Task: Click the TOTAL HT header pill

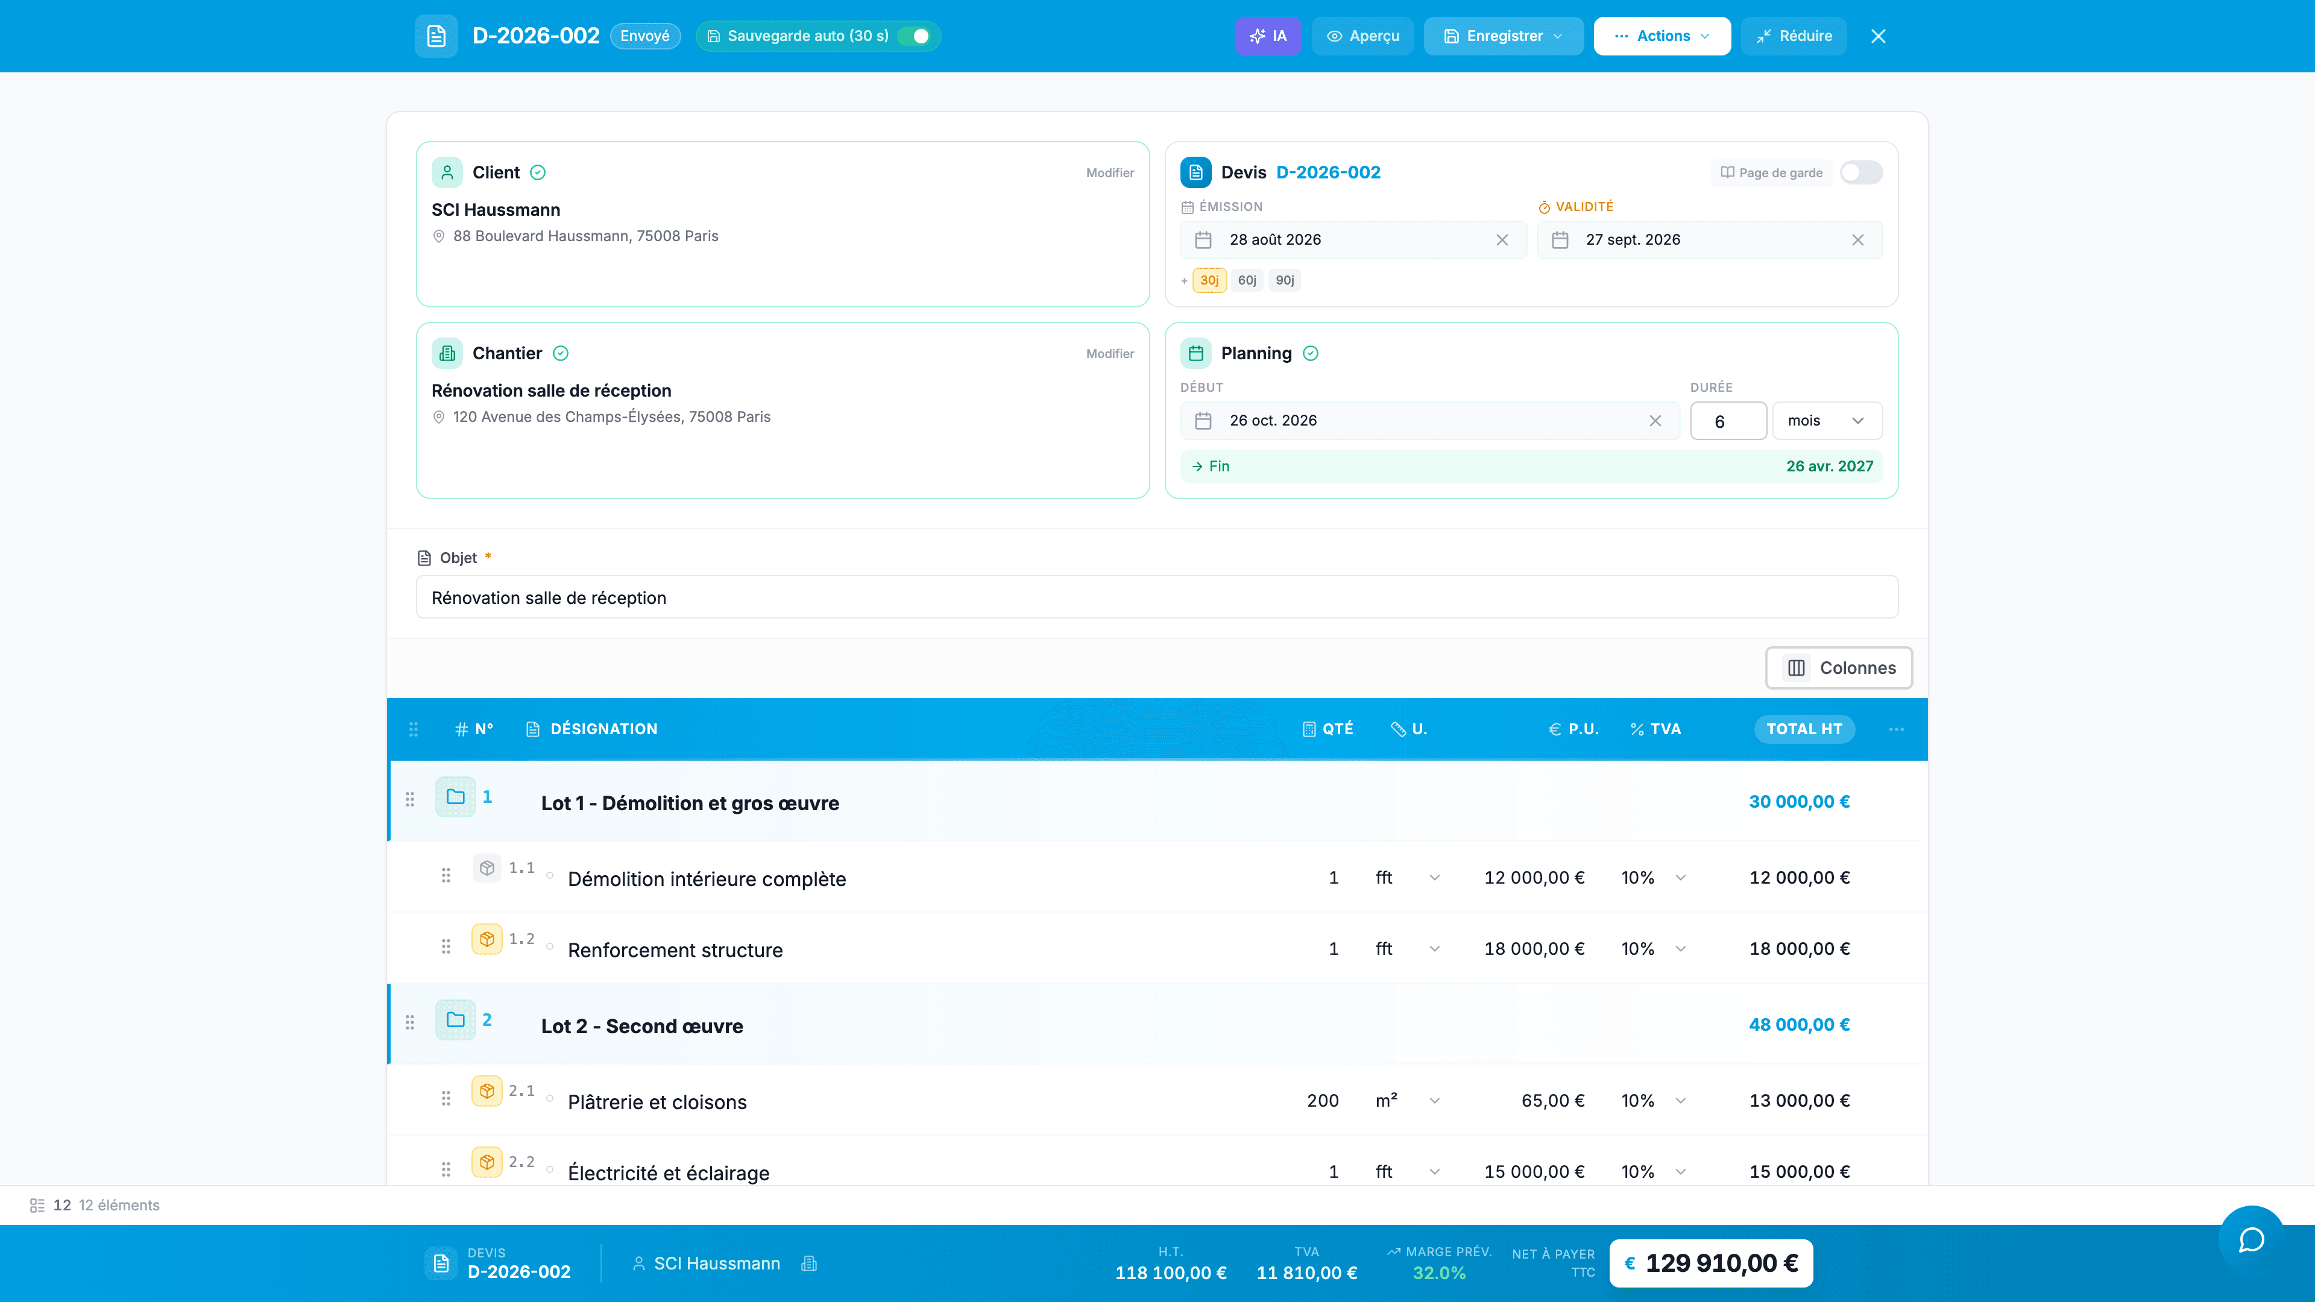Action: click(x=1804, y=729)
